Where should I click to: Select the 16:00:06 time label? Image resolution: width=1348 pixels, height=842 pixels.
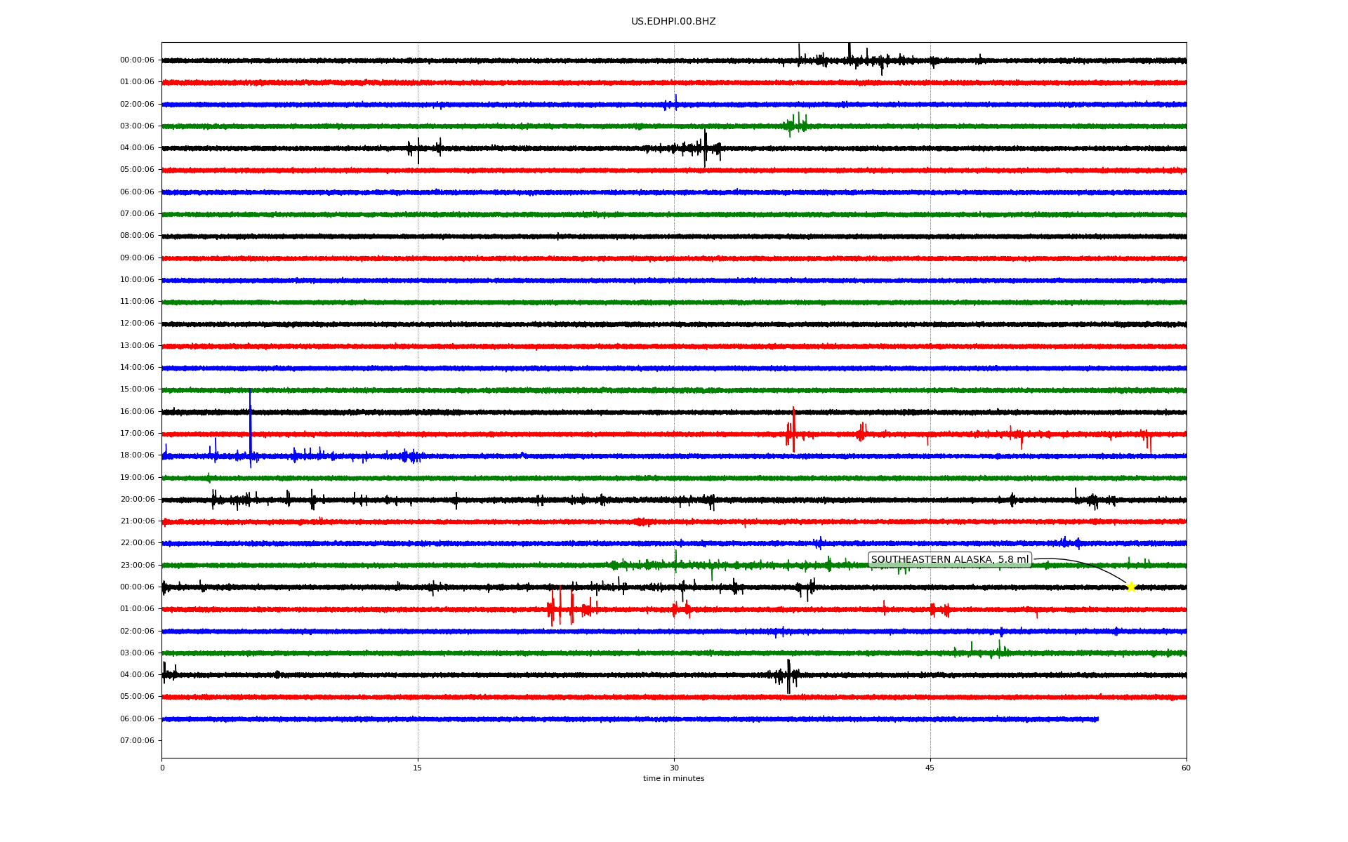tap(137, 411)
